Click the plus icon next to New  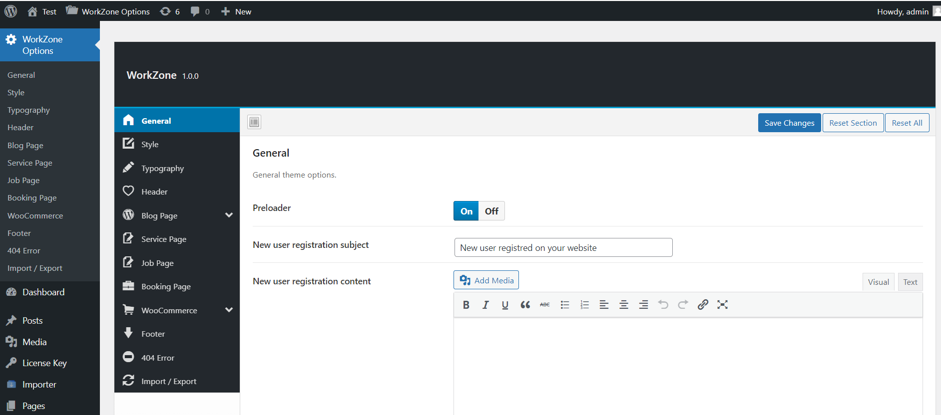[x=225, y=11]
